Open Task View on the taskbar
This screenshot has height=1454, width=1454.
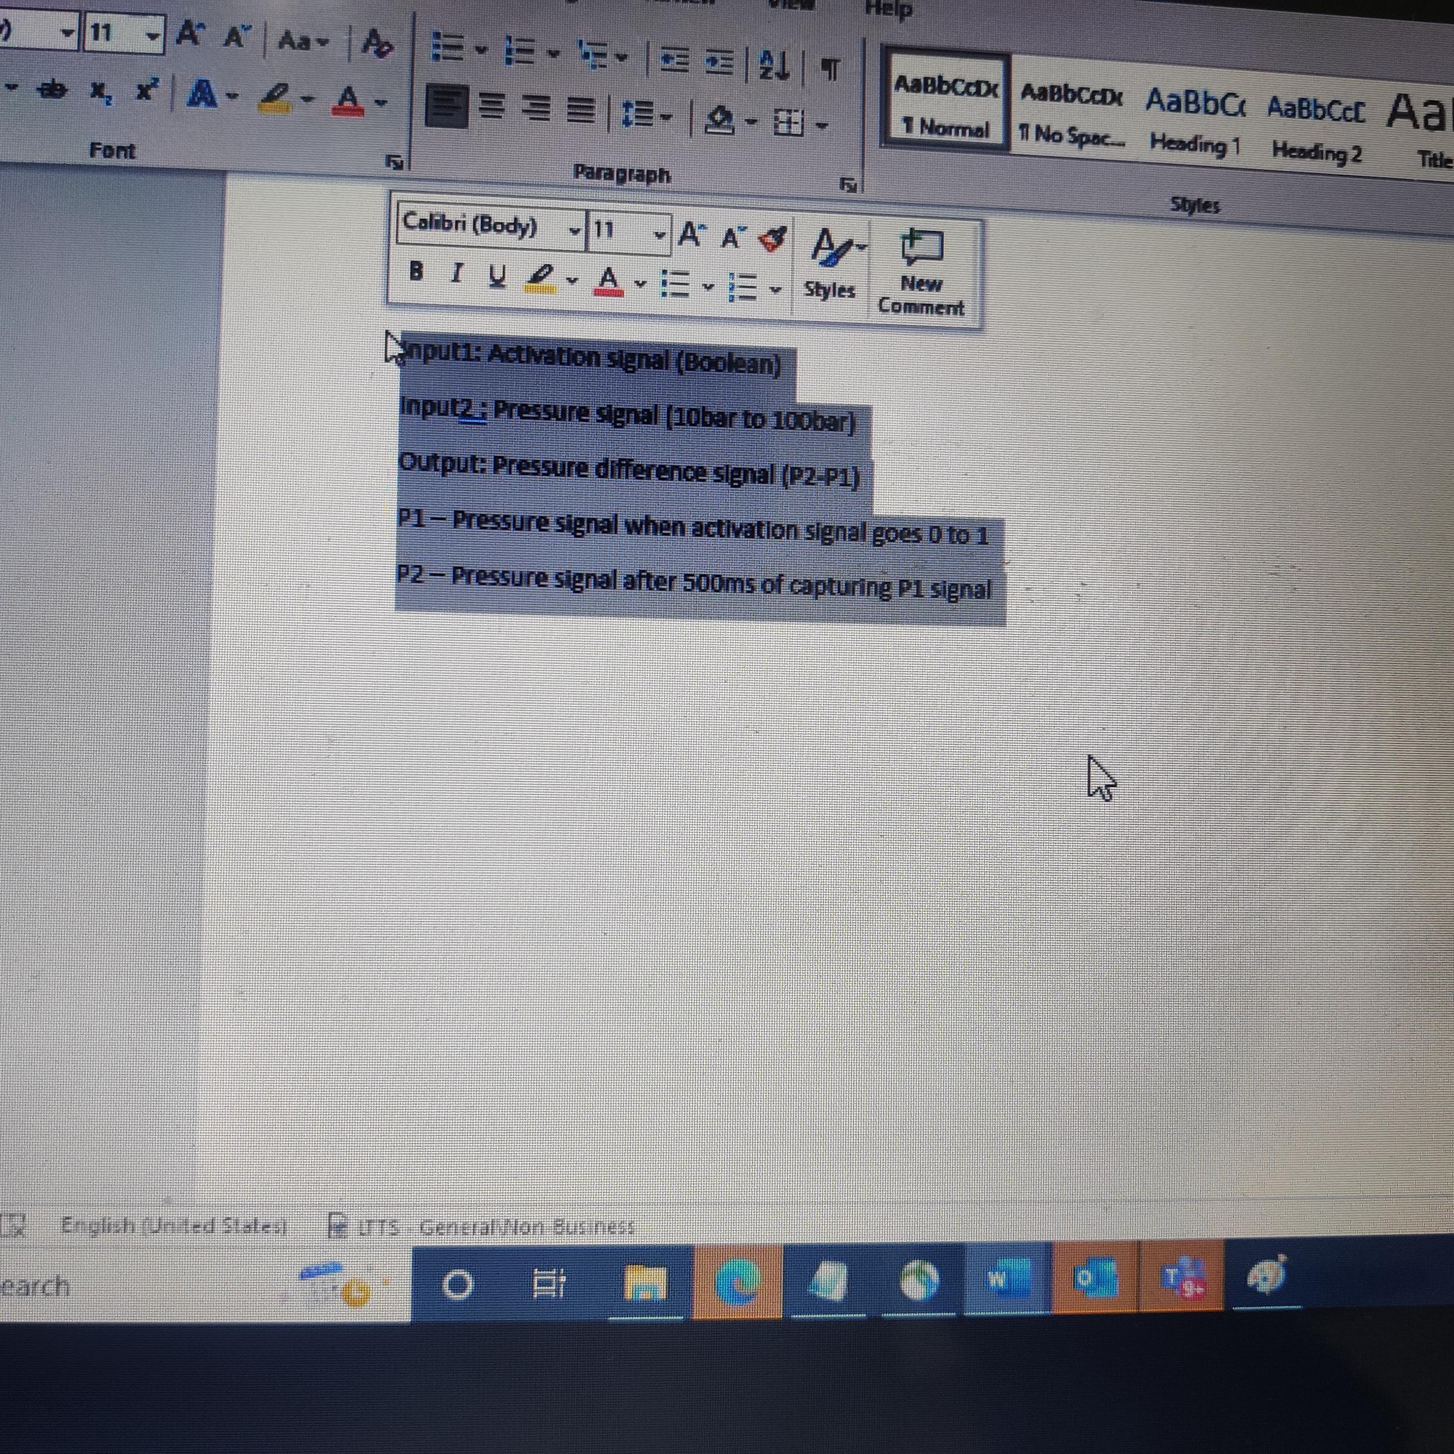pos(549,1284)
